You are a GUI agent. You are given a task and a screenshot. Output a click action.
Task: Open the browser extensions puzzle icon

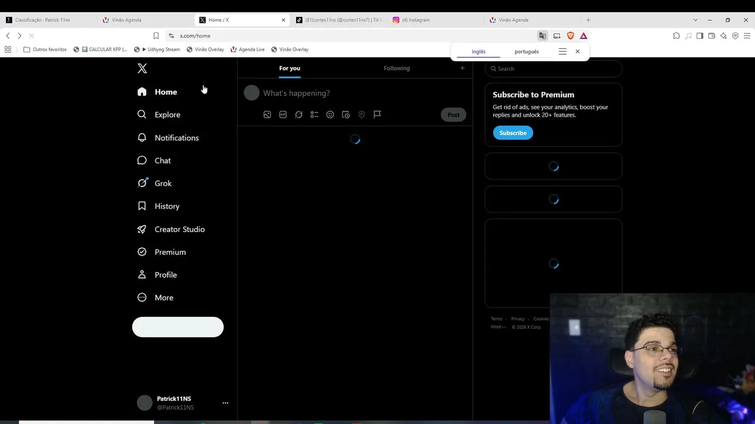tap(677, 36)
